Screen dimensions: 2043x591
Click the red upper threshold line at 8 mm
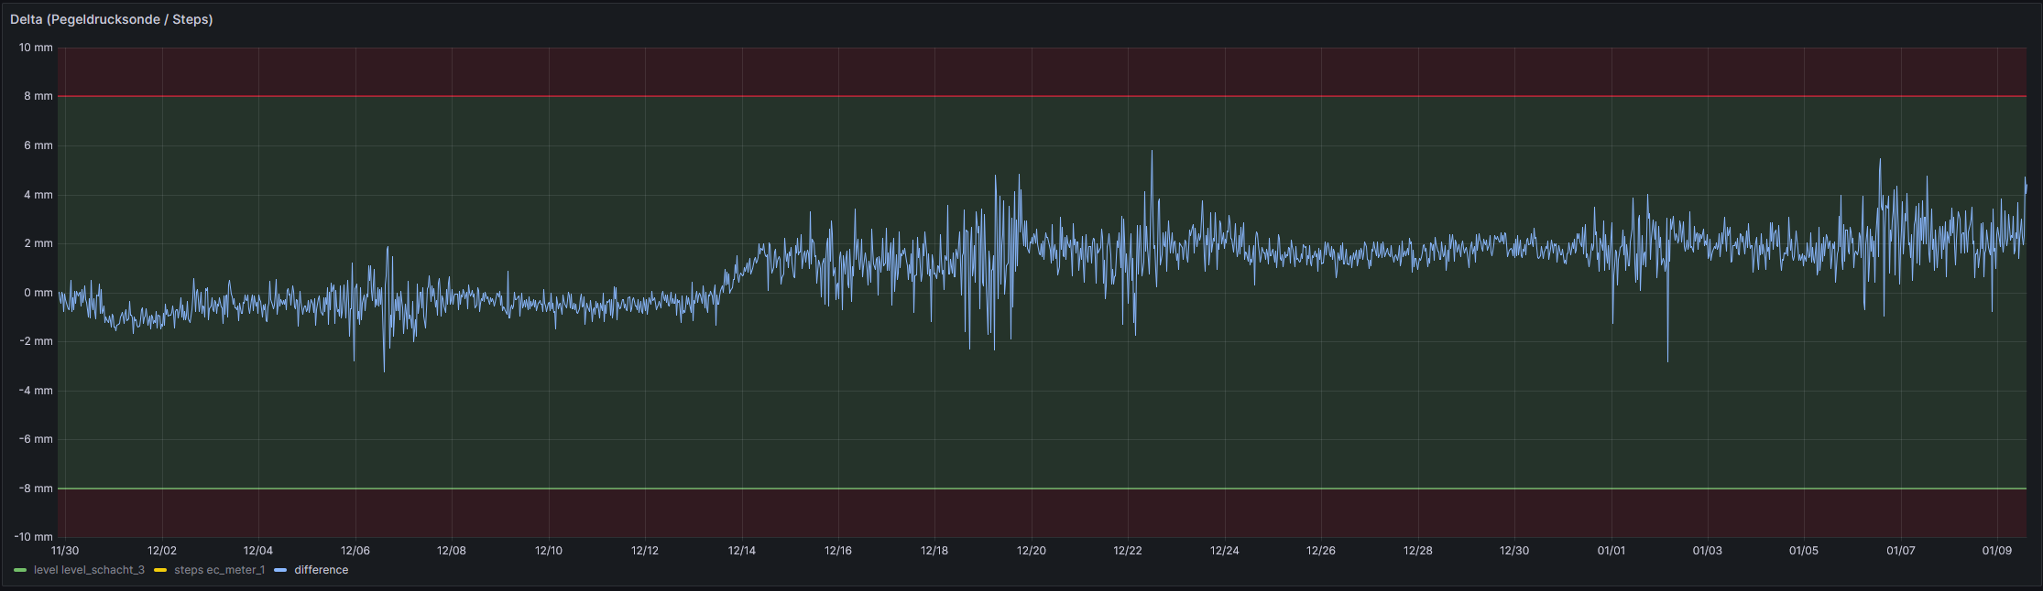tap(916, 96)
